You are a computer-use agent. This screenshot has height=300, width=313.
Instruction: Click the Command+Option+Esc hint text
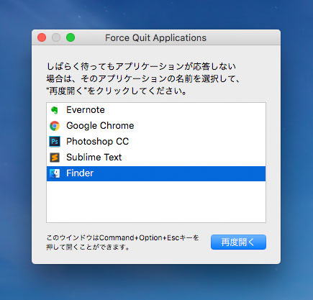coord(122,242)
